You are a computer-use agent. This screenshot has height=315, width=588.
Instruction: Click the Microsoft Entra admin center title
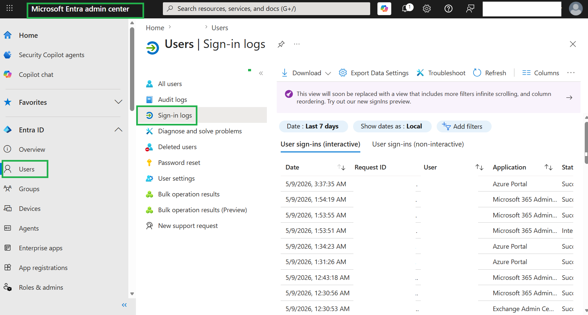coord(80,9)
